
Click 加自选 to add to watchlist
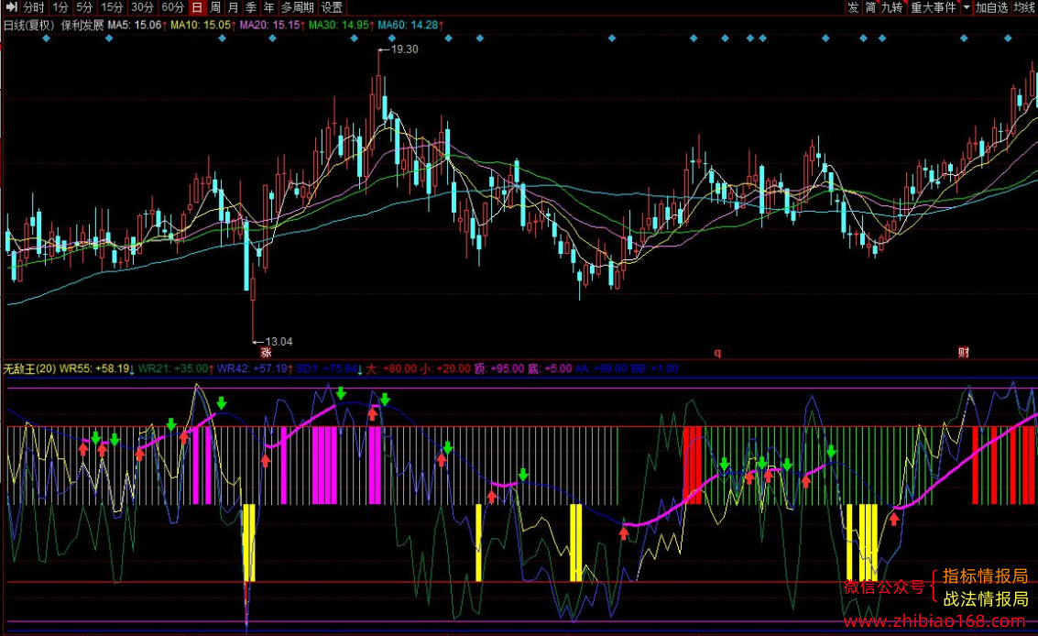tap(991, 7)
